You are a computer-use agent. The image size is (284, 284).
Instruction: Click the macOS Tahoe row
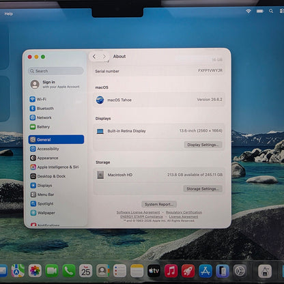(x=159, y=100)
